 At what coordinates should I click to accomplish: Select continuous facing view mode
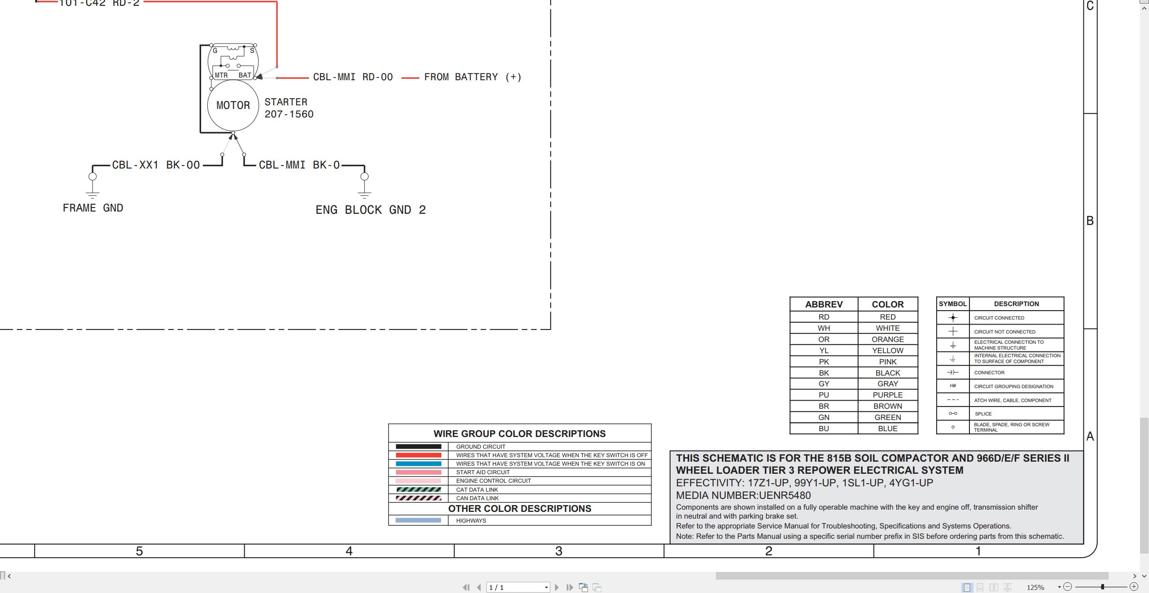[1008, 587]
